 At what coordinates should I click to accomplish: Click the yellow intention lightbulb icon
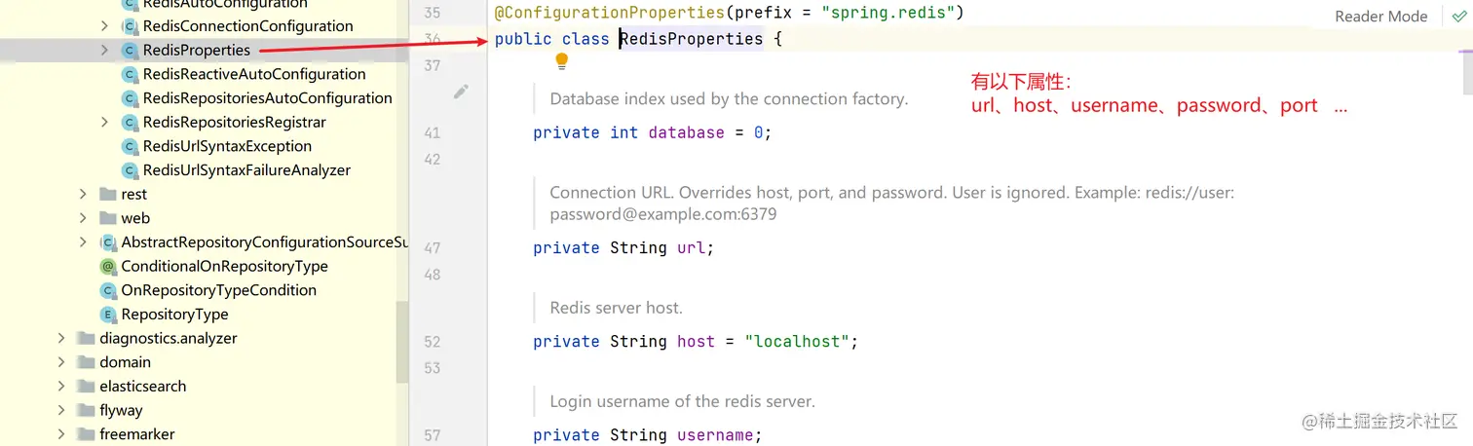(561, 62)
